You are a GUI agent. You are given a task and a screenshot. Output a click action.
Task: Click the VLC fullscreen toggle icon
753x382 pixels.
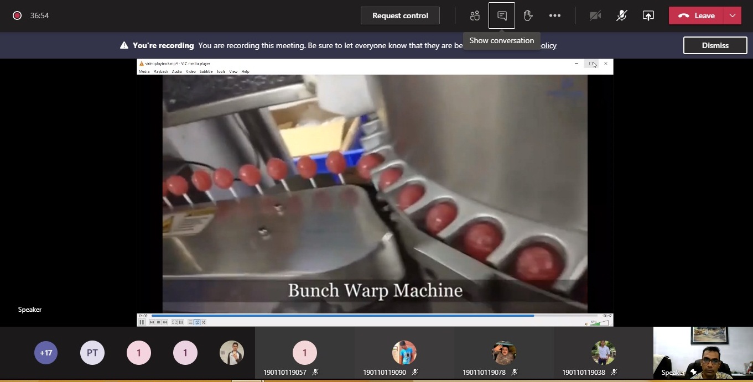(174, 322)
